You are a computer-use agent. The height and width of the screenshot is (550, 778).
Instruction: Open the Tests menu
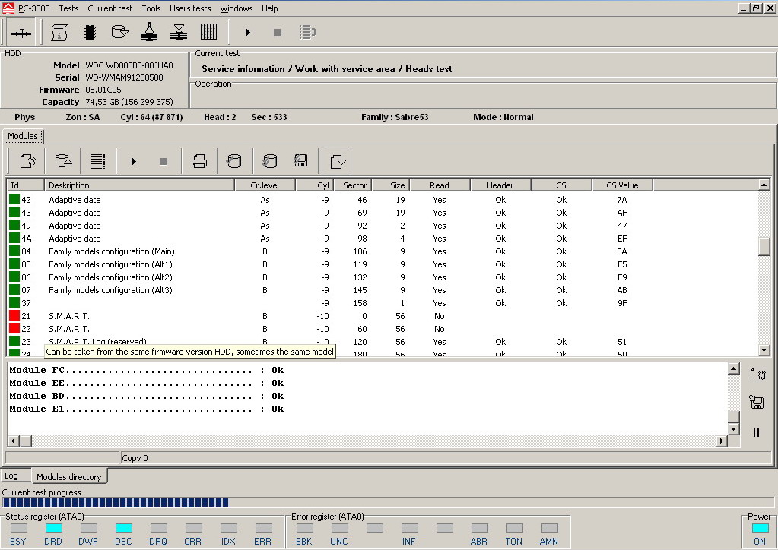click(68, 8)
